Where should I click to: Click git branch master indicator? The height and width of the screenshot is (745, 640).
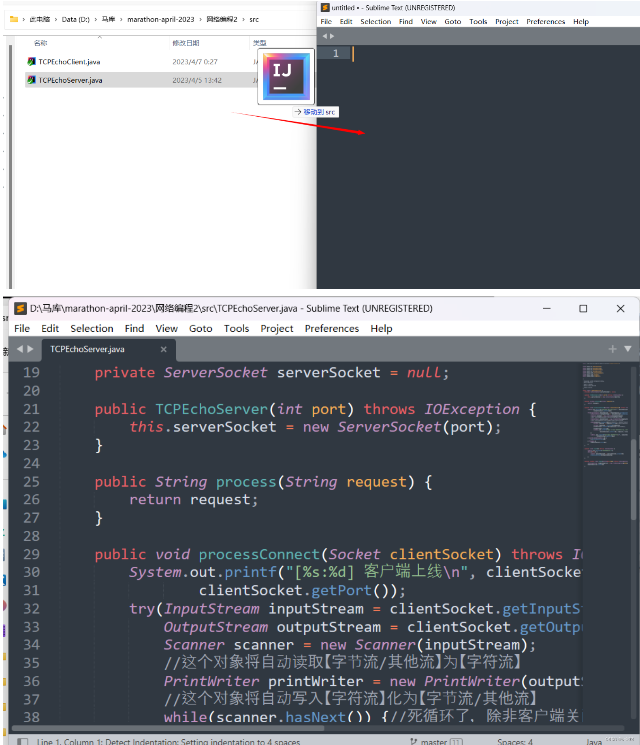(x=436, y=741)
